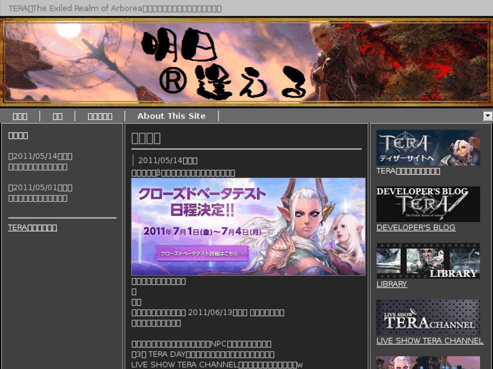Open the partly visible banner under TERA CHANNEL

[428, 362]
